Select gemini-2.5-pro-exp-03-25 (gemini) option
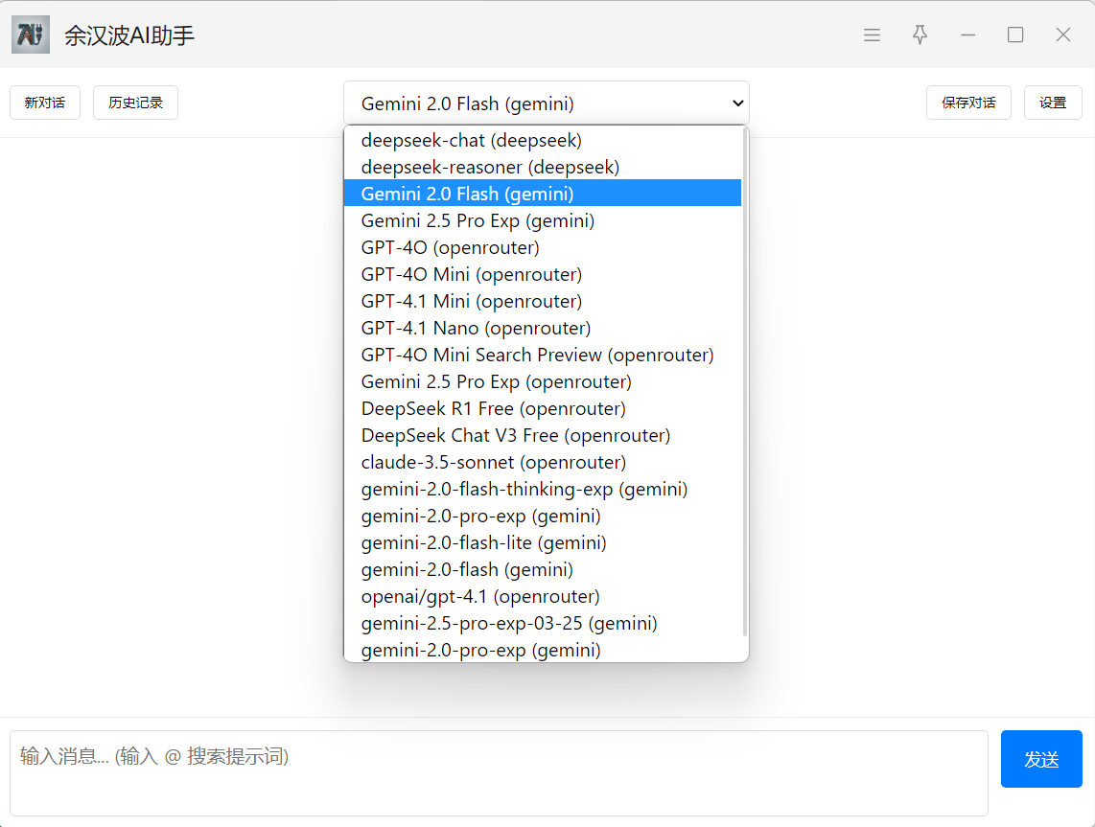Image resolution: width=1095 pixels, height=827 pixels. (x=543, y=623)
